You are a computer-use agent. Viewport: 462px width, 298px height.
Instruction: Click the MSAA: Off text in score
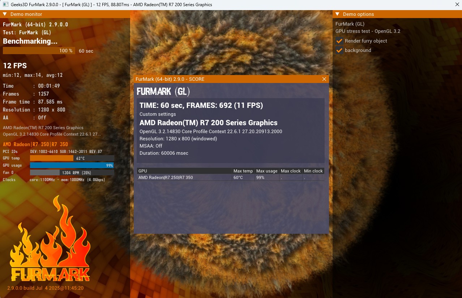151,146
